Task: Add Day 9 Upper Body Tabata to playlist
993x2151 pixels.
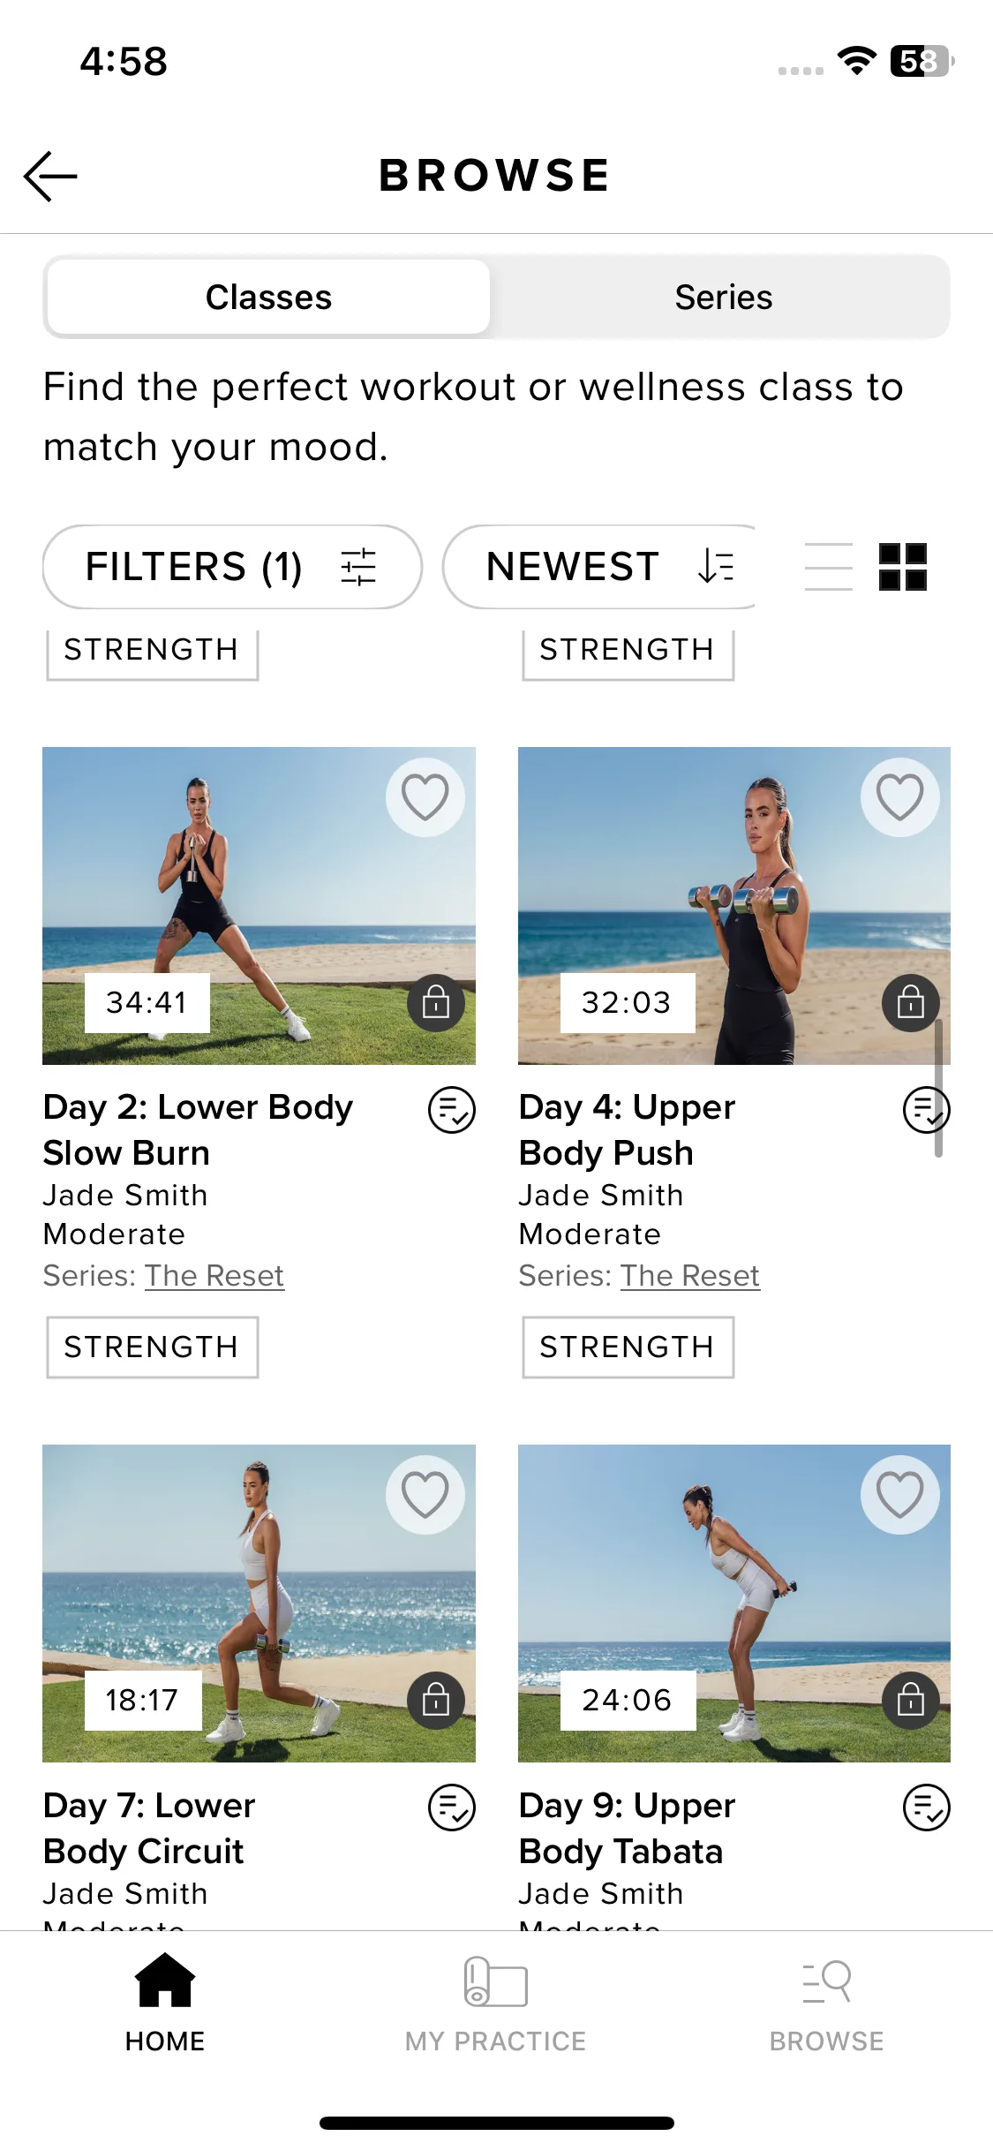Action: coord(926,1808)
